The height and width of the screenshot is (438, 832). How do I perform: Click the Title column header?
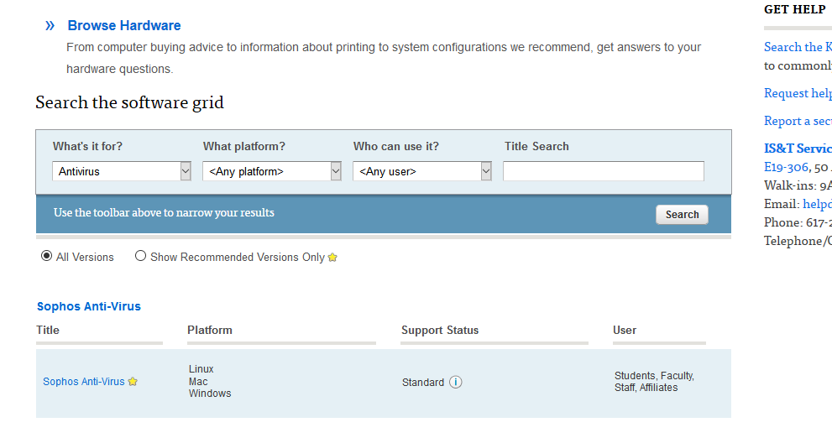point(48,330)
